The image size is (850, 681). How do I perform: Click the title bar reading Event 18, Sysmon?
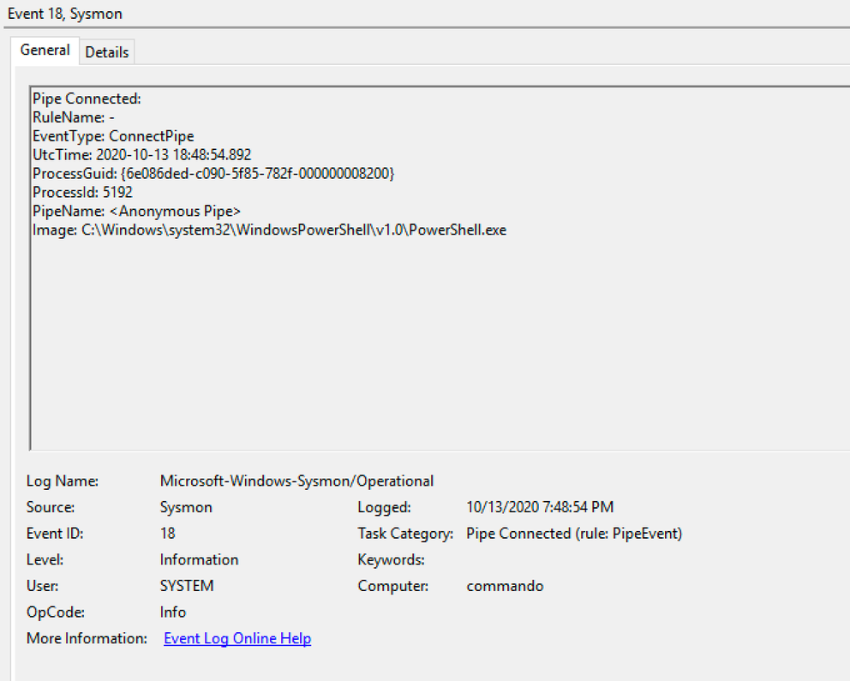click(64, 14)
